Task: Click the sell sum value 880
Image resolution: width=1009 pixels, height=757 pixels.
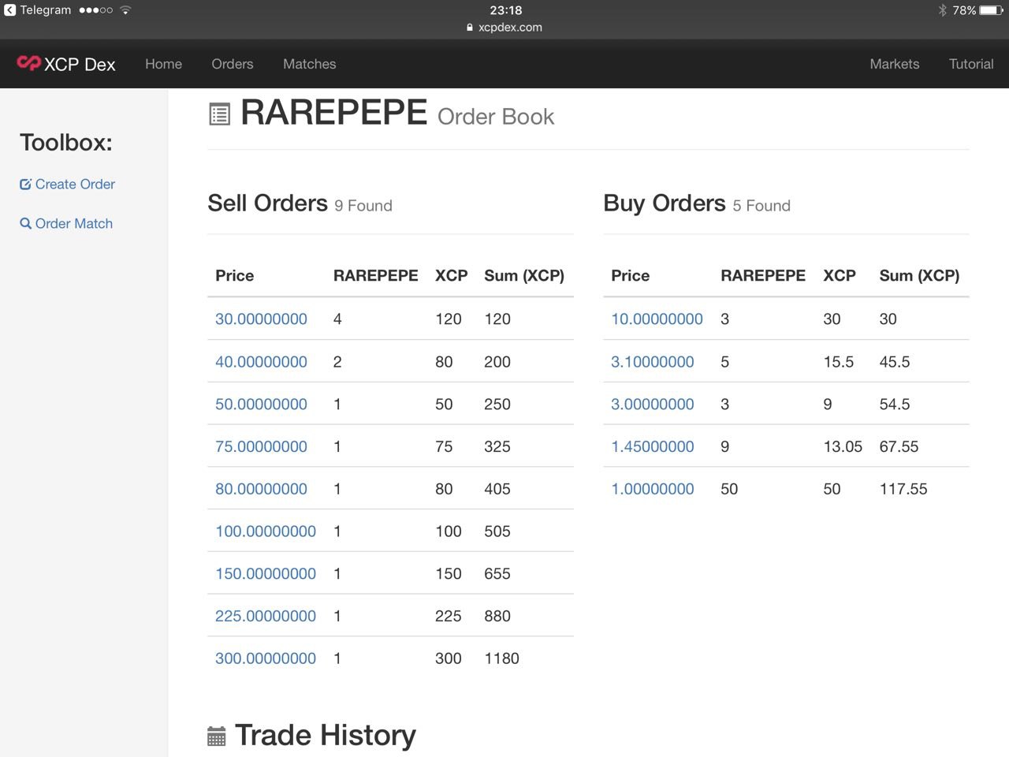Action: 497,616
